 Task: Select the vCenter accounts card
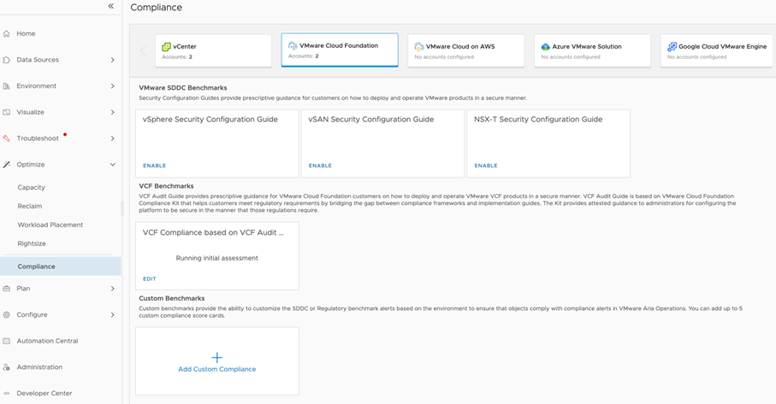[213, 50]
